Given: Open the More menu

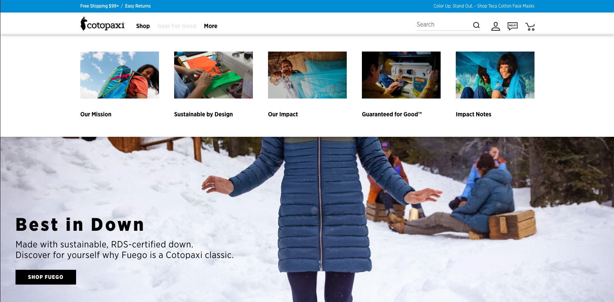Looking at the screenshot, I should [210, 26].
